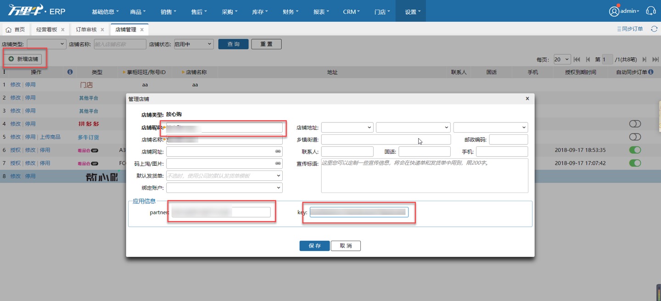Click the 重置 button
The image size is (661, 301).
pyautogui.click(x=266, y=44)
